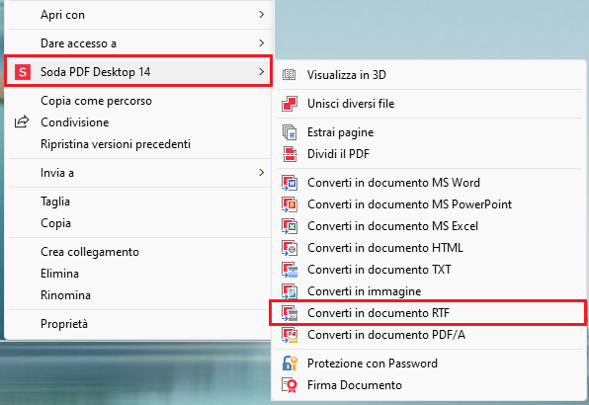Click the Soda PDF red S icon

[23, 72]
